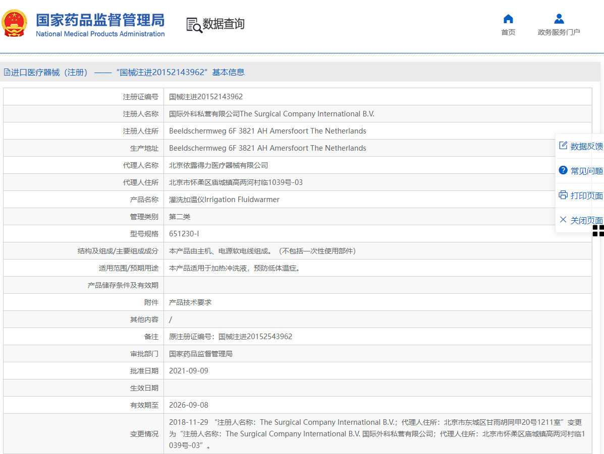Click the QR code grid icon
The height and width of the screenshot is (454, 604).
point(598,231)
